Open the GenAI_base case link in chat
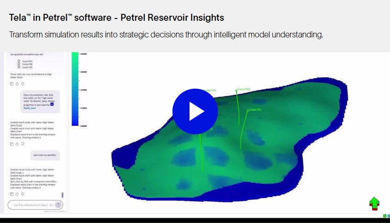 pyautogui.click(x=30, y=108)
